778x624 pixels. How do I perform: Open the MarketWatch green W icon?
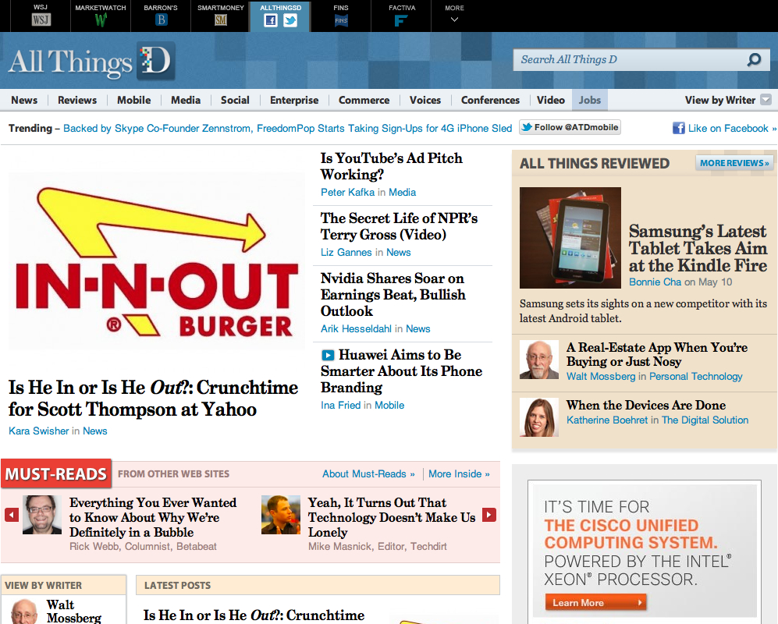click(101, 19)
